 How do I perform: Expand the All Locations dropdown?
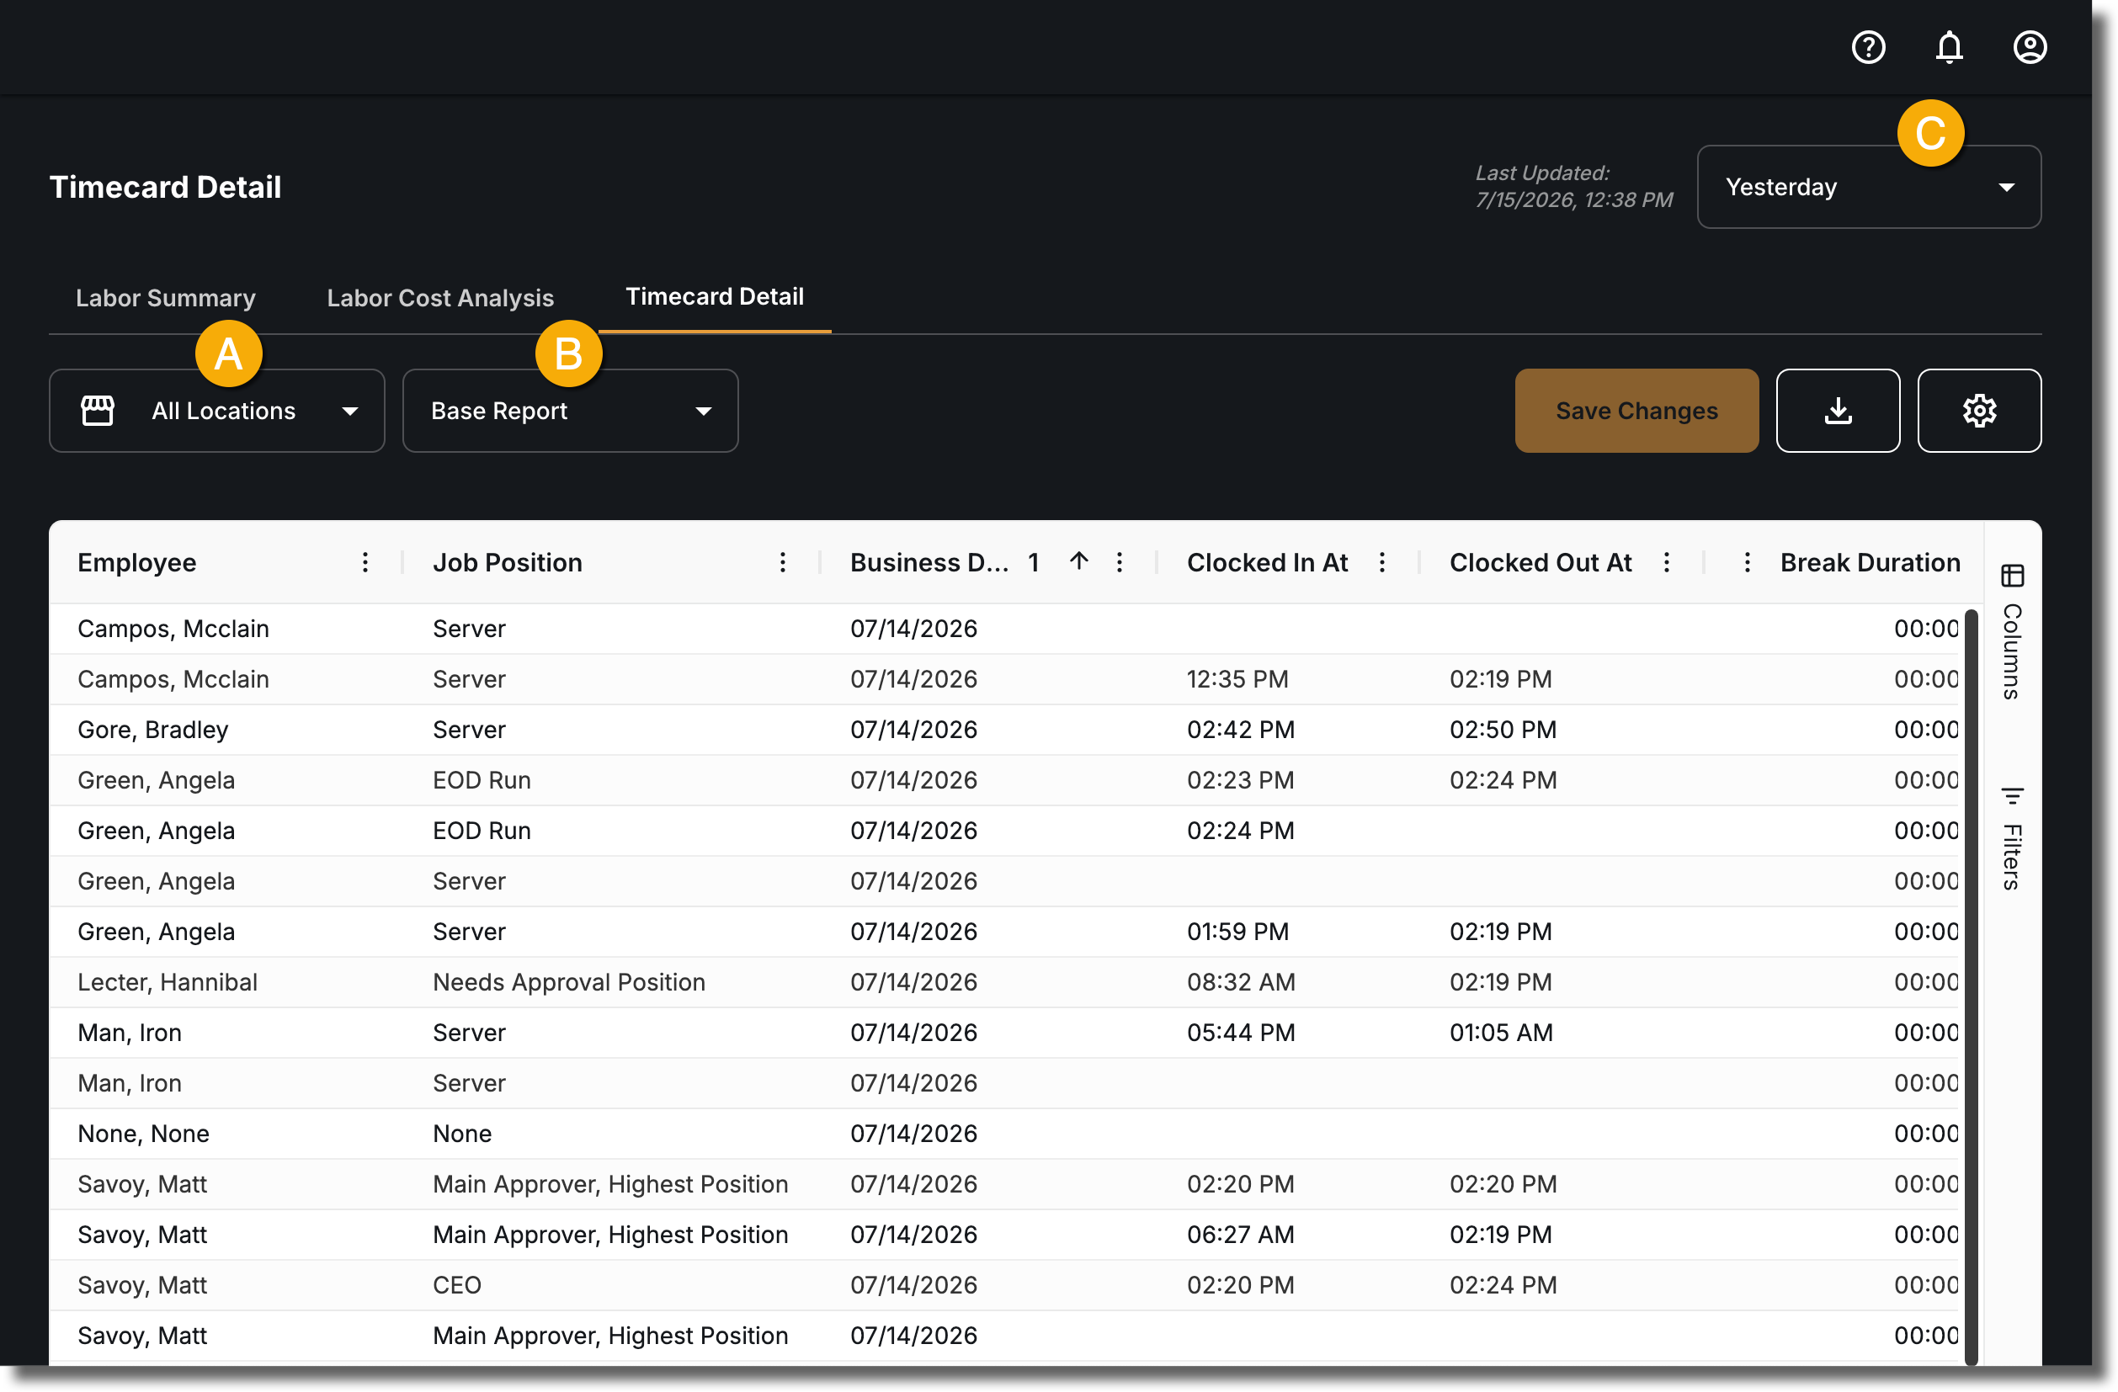click(x=217, y=411)
